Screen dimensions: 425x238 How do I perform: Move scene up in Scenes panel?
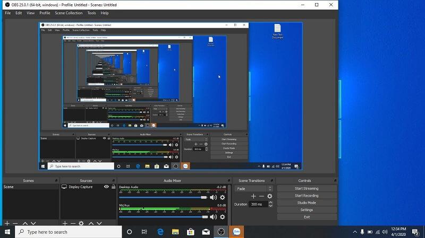(x=25, y=223)
